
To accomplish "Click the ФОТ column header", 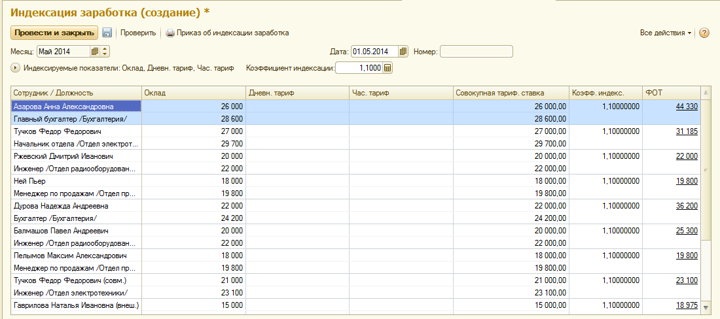I will (x=670, y=93).
